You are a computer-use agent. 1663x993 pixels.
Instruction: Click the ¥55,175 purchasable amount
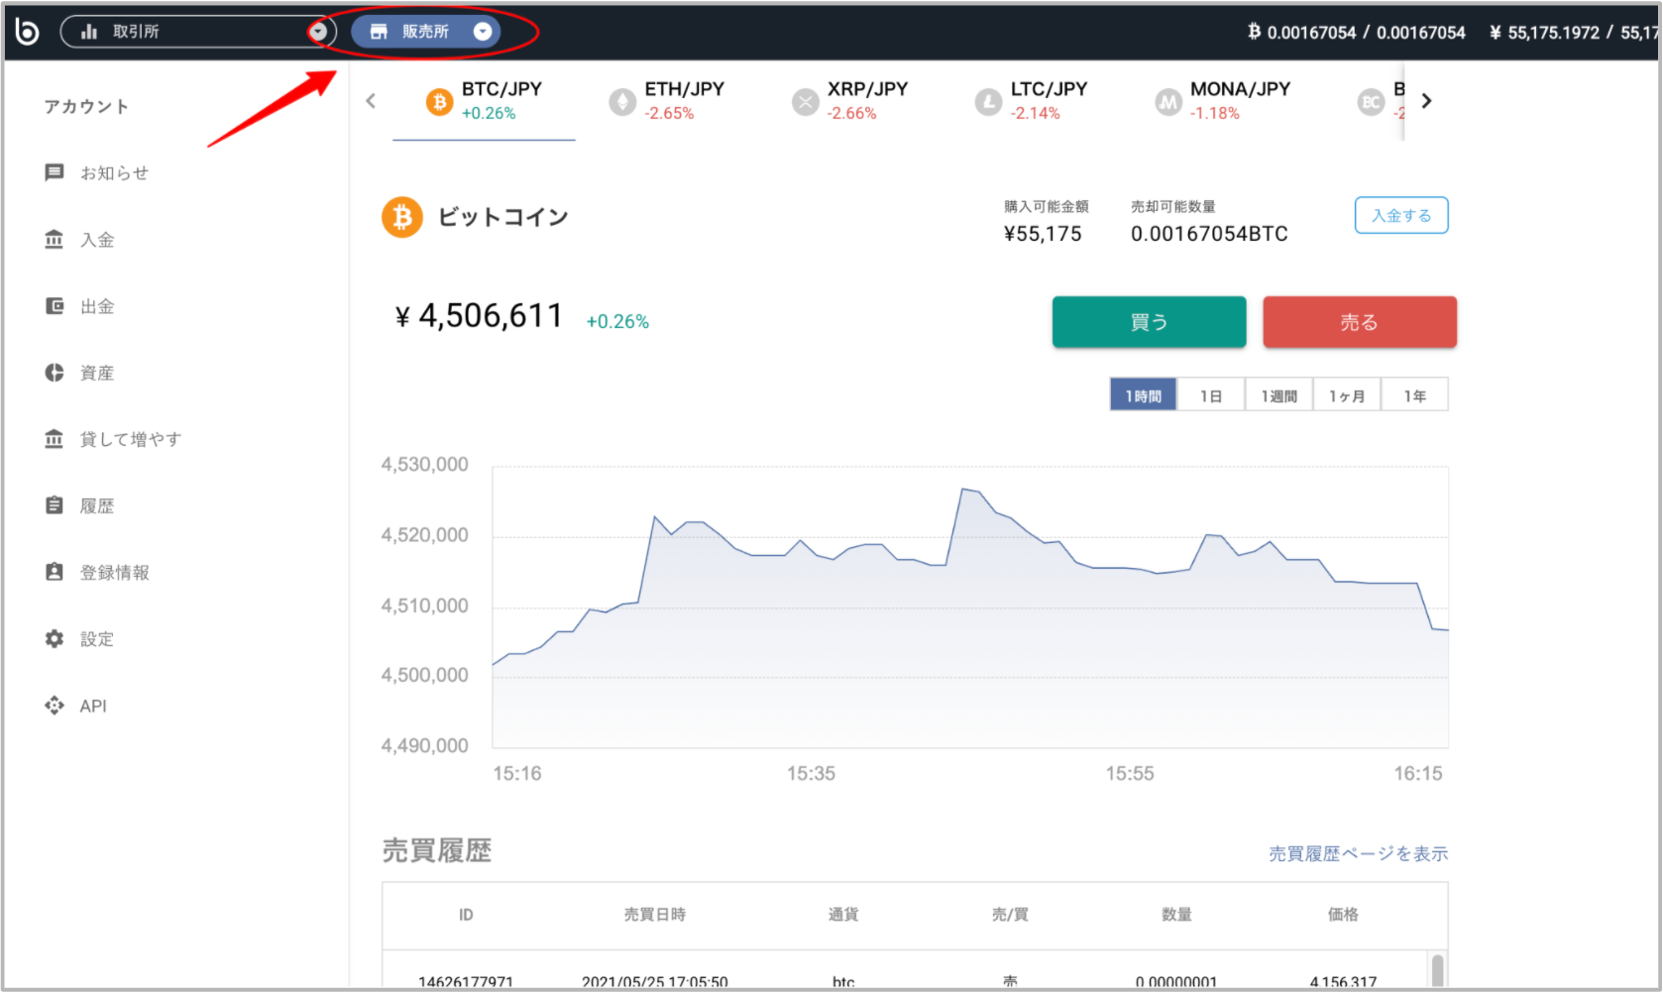(x=1043, y=234)
